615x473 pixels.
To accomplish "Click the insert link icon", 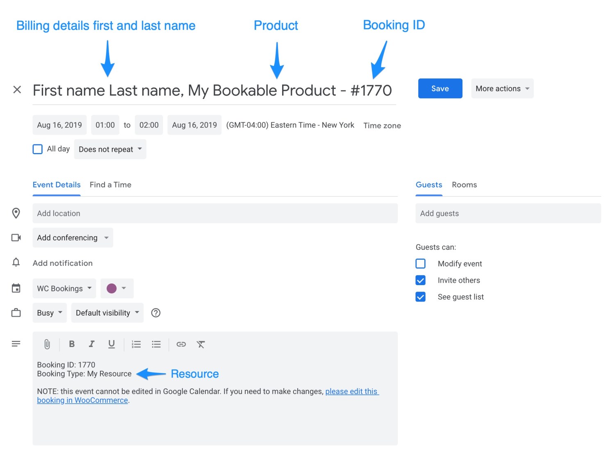I will tap(181, 344).
